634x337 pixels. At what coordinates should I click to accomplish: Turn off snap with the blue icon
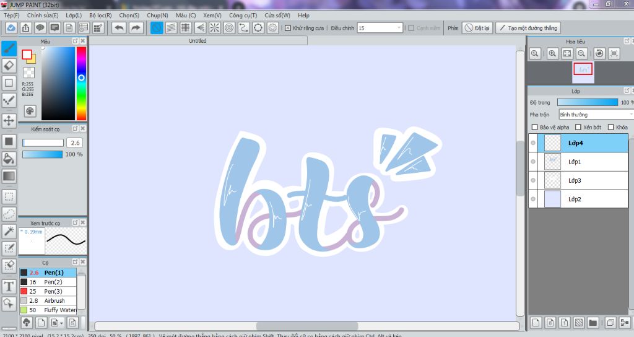(157, 28)
